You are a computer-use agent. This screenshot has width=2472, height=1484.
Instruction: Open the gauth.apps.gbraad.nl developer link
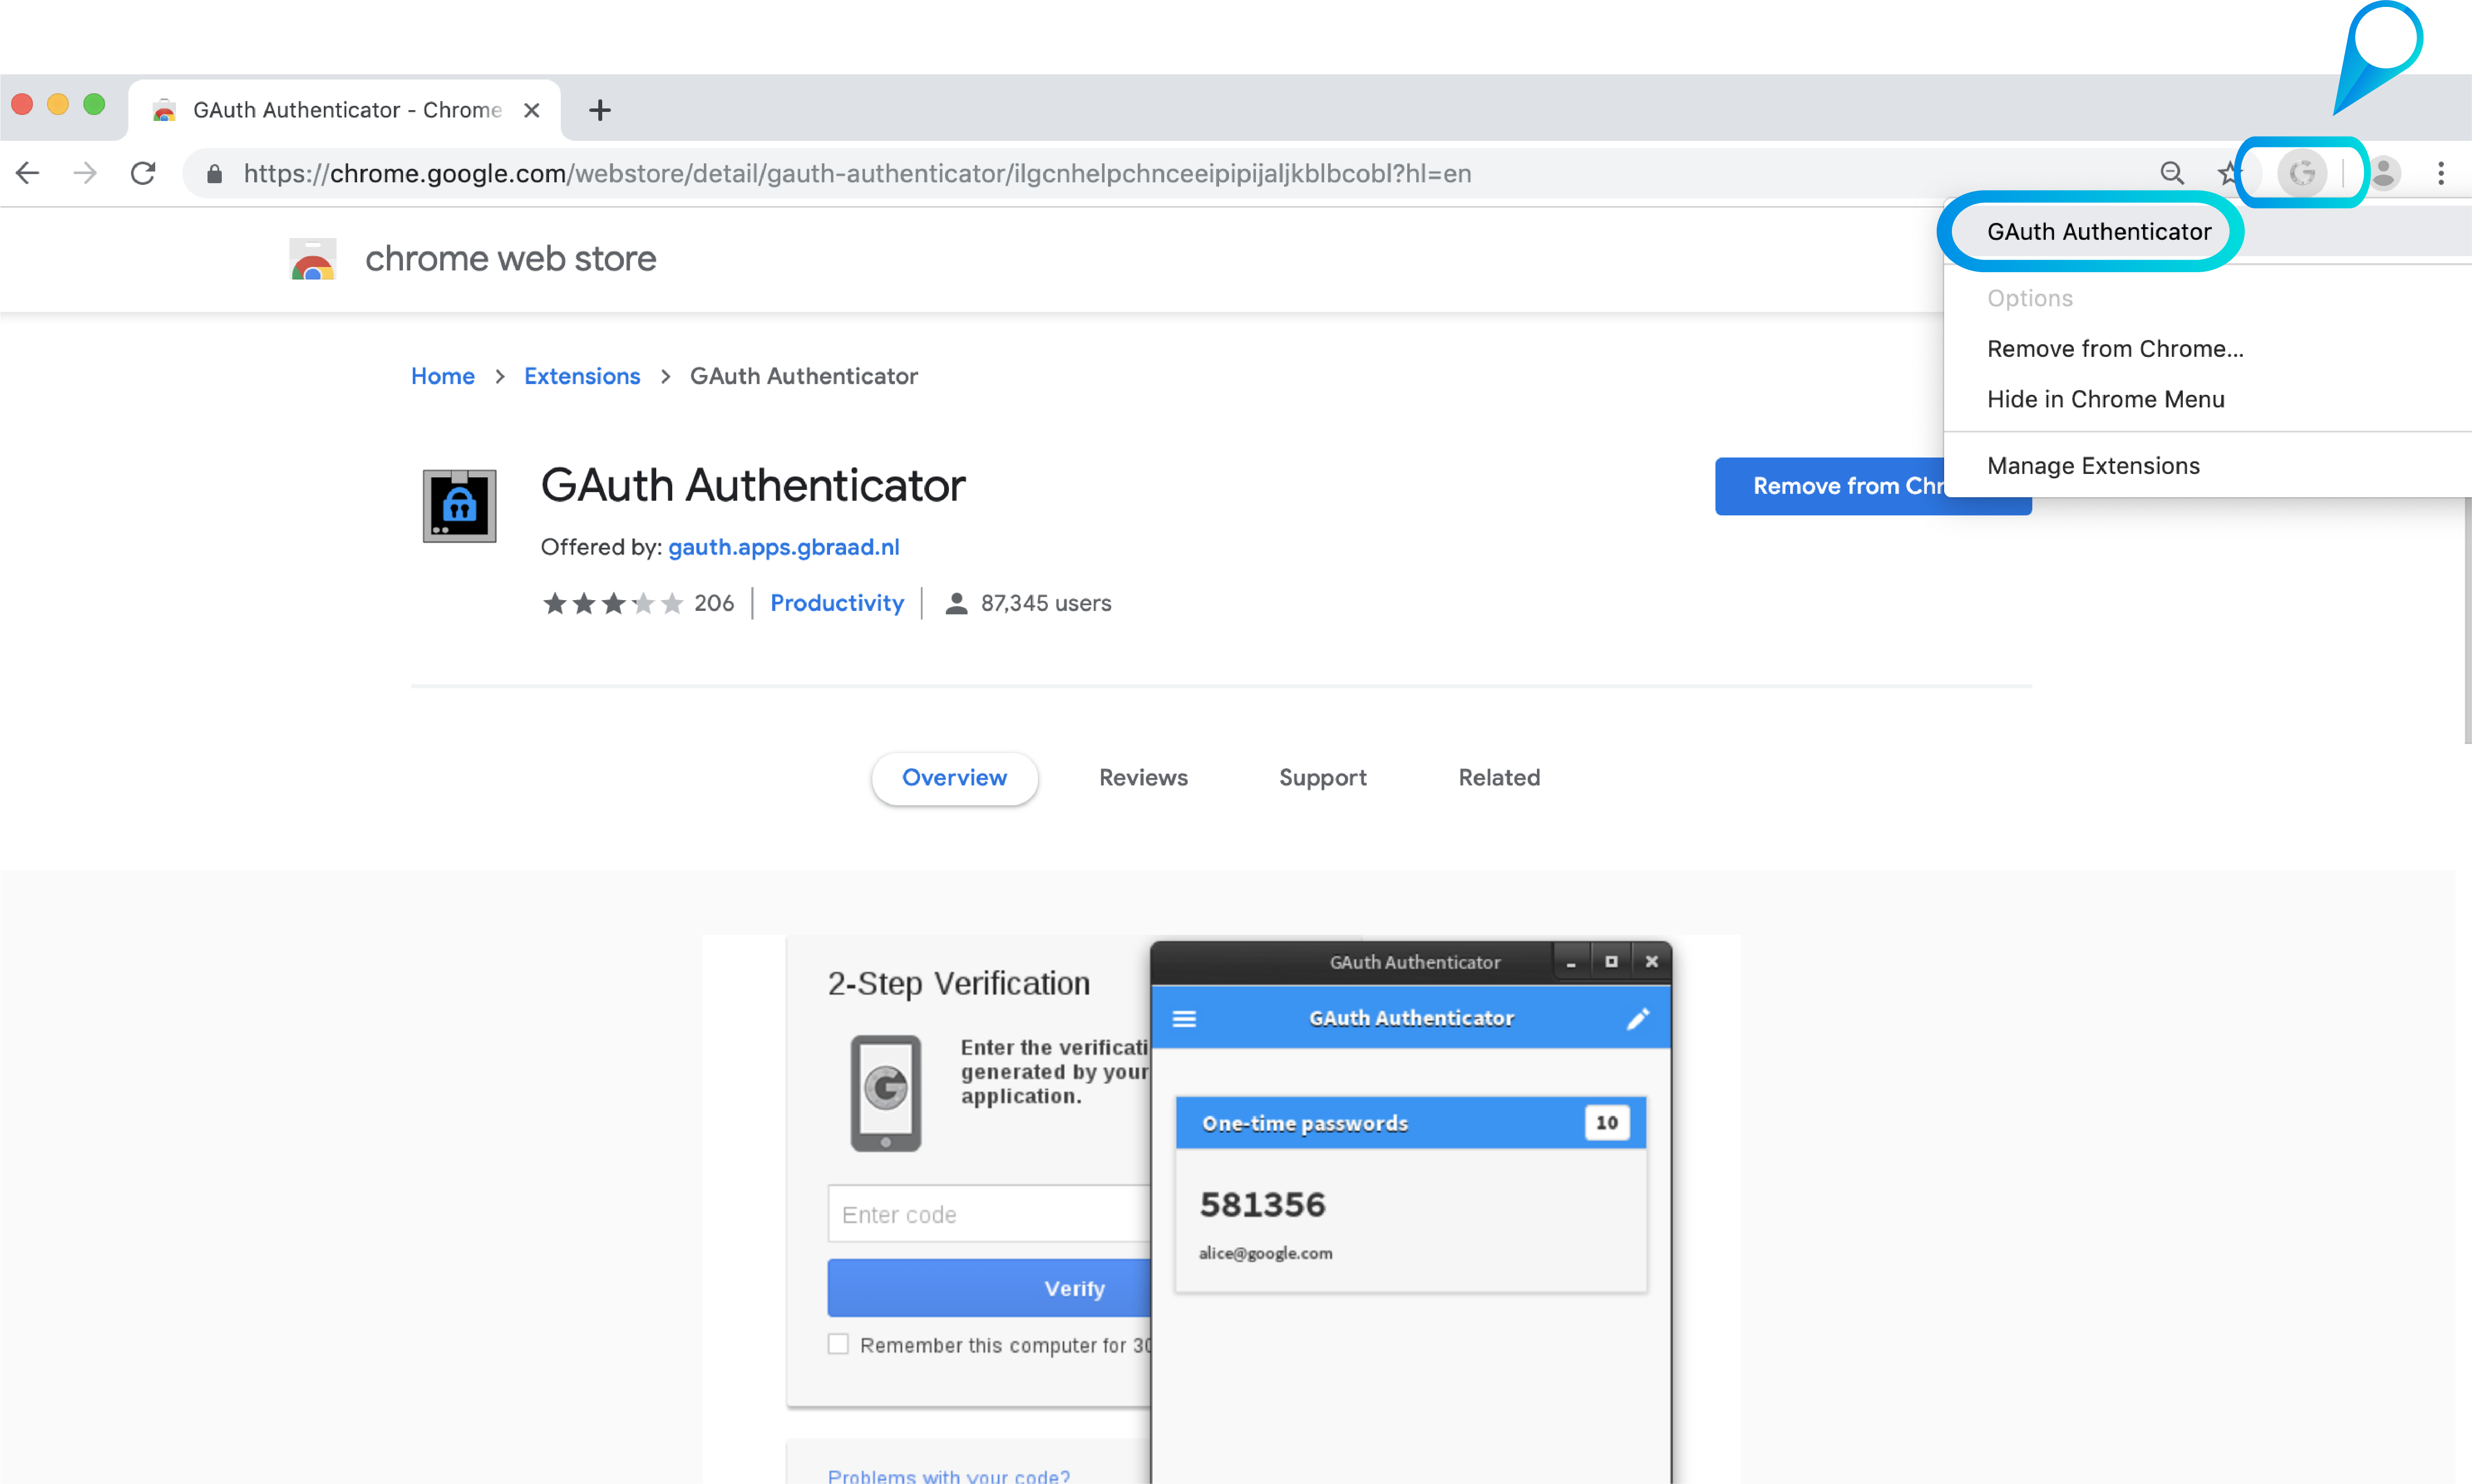point(783,547)
